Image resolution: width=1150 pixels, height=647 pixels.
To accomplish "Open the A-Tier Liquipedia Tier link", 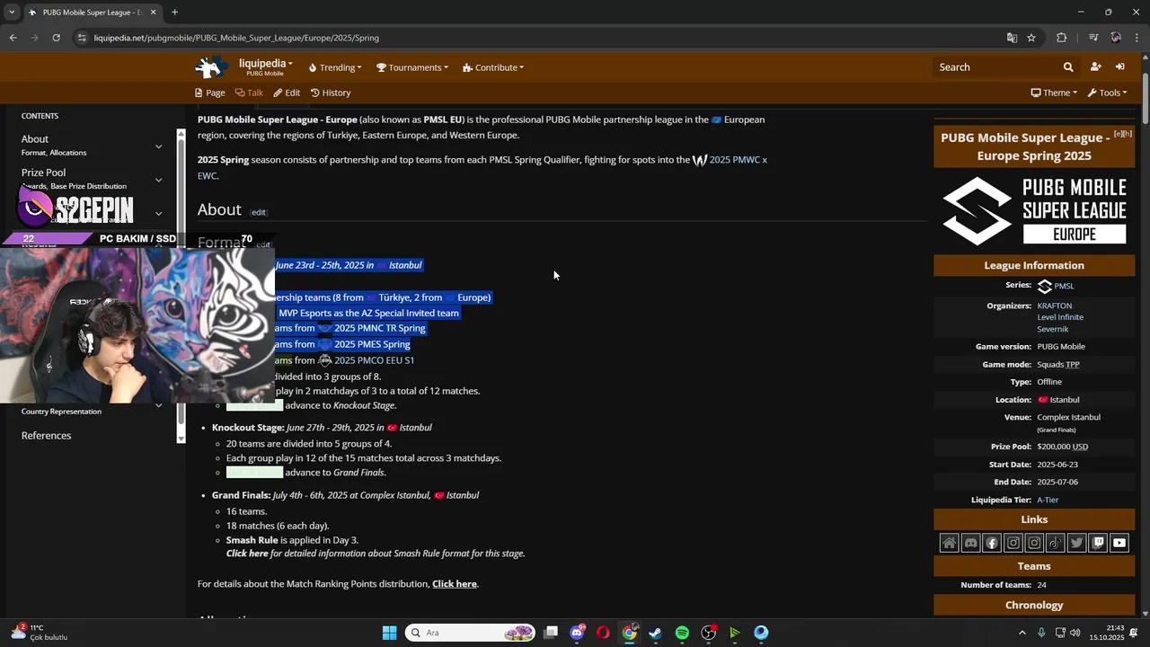I will tap(1048, 500).
